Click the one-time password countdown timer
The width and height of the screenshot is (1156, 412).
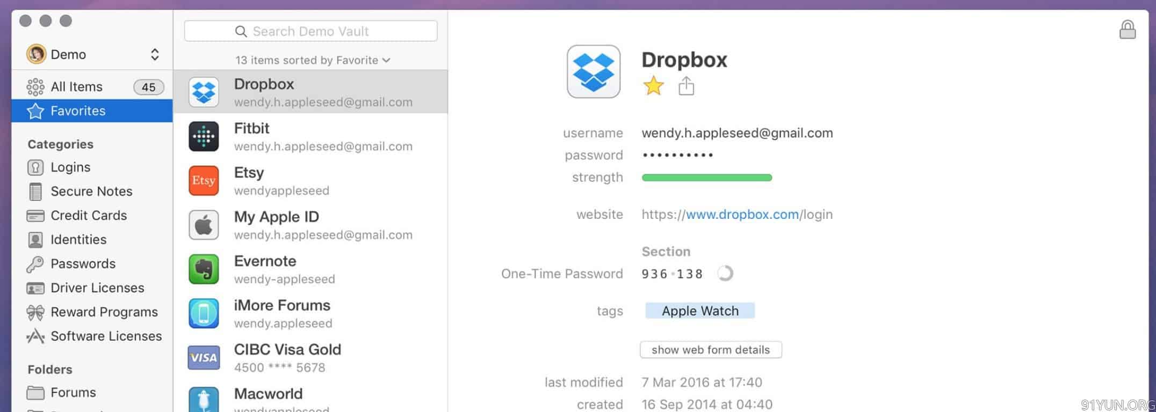pos(725,274)
